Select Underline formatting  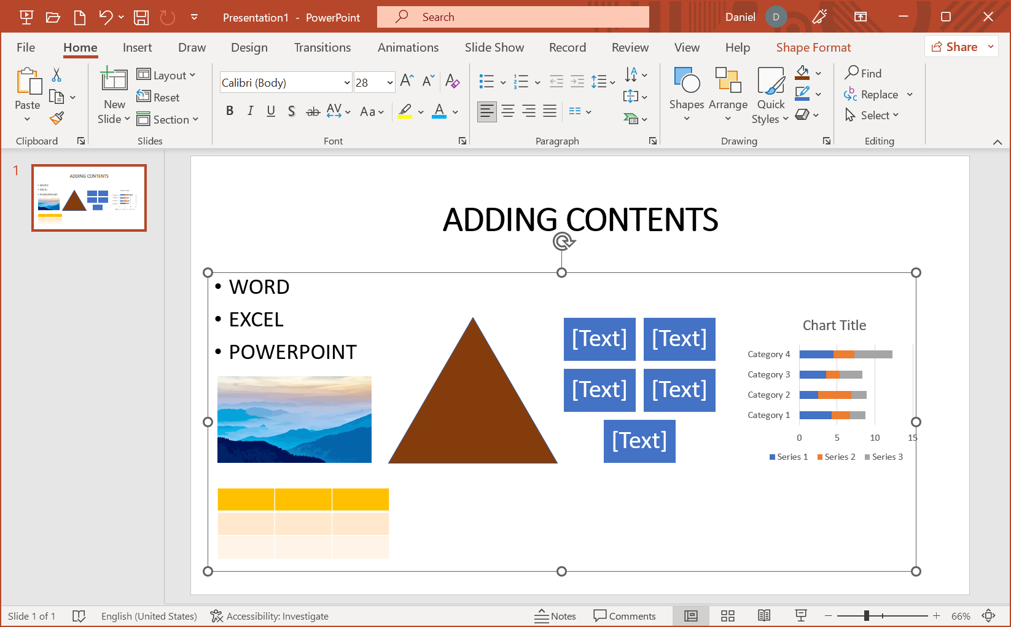point(271,111)
